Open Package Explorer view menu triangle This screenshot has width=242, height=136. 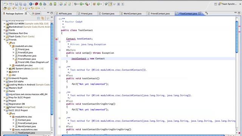point(52,17)
